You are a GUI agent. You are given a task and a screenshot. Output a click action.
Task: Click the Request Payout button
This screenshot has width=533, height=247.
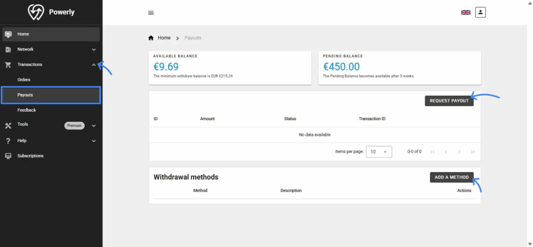click(x=449, y=101)
